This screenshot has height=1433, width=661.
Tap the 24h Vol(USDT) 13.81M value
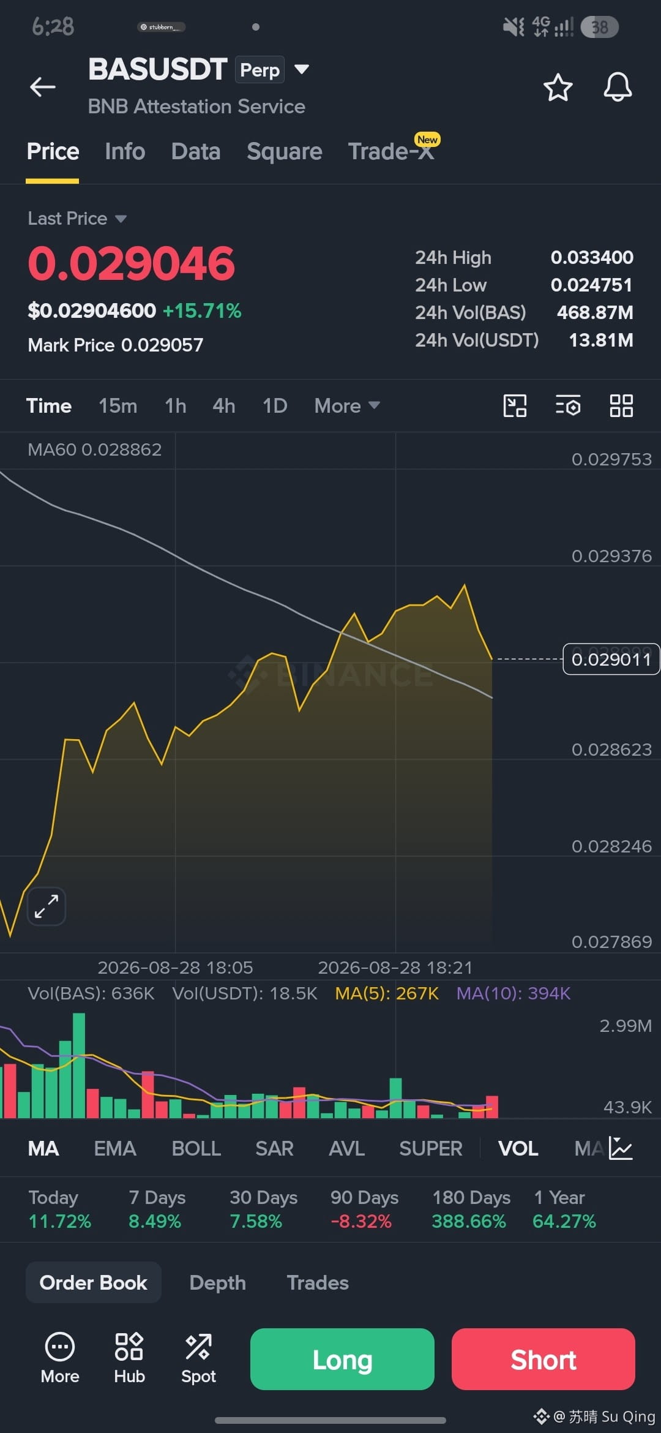coord(601,340)
